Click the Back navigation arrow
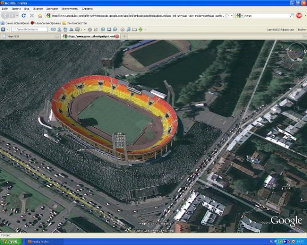This screenshot has height=245, width=307. click(6, 16)
